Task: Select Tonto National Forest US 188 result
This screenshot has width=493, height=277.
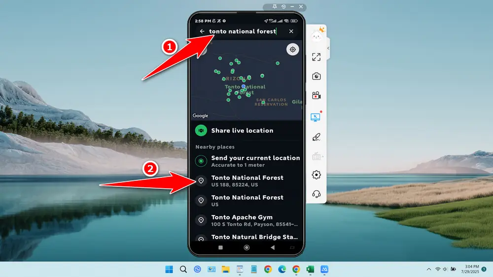Action: [x=246, y=181]
